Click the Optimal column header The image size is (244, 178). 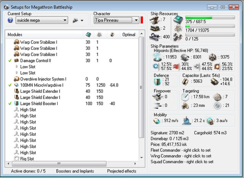129,35
